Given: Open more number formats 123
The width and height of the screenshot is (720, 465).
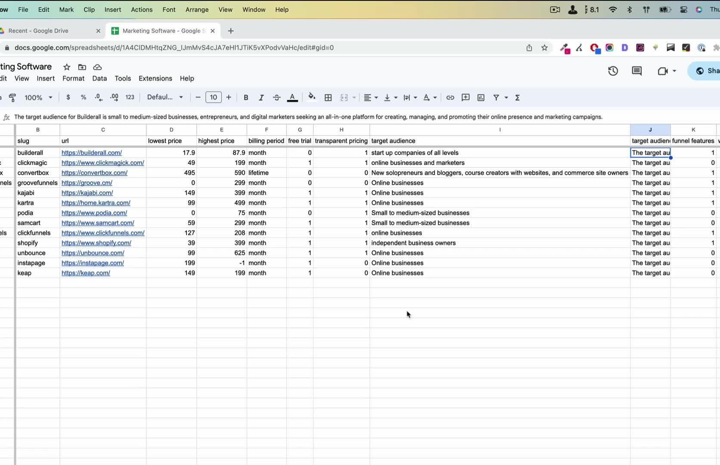Looking at the screenshot, I should (x=130, y=97).
